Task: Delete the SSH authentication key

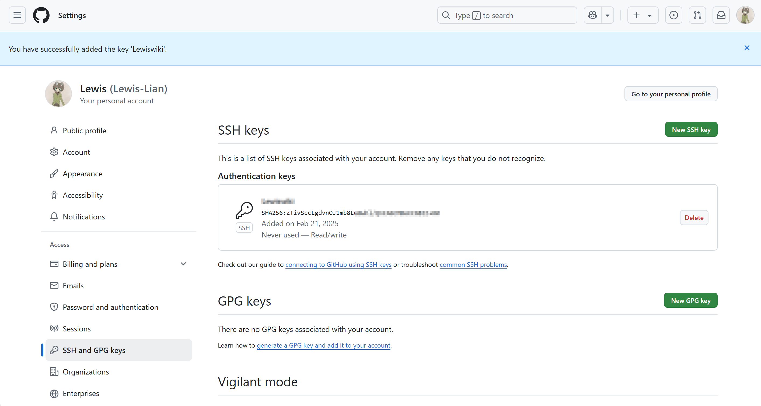Action: 694,218
